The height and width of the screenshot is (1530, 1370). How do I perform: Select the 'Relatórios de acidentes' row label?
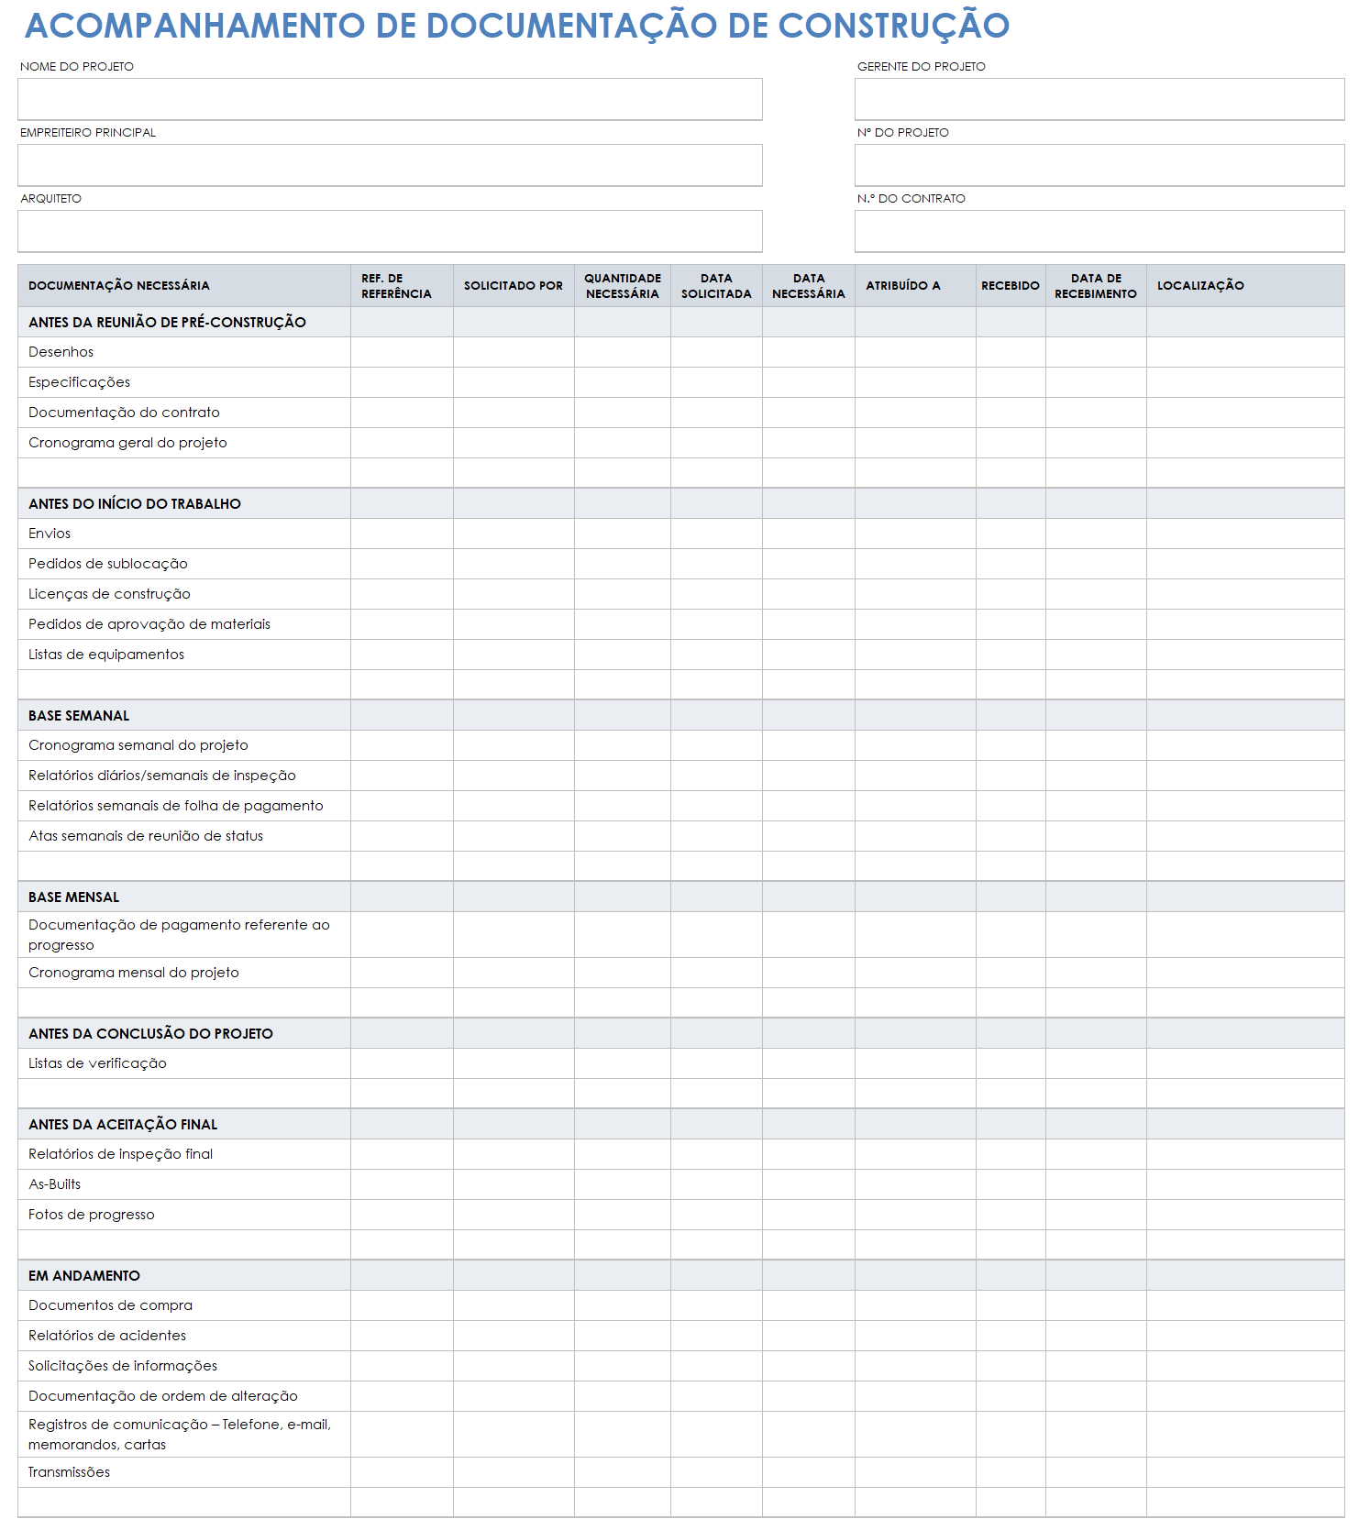point(107,1336)
